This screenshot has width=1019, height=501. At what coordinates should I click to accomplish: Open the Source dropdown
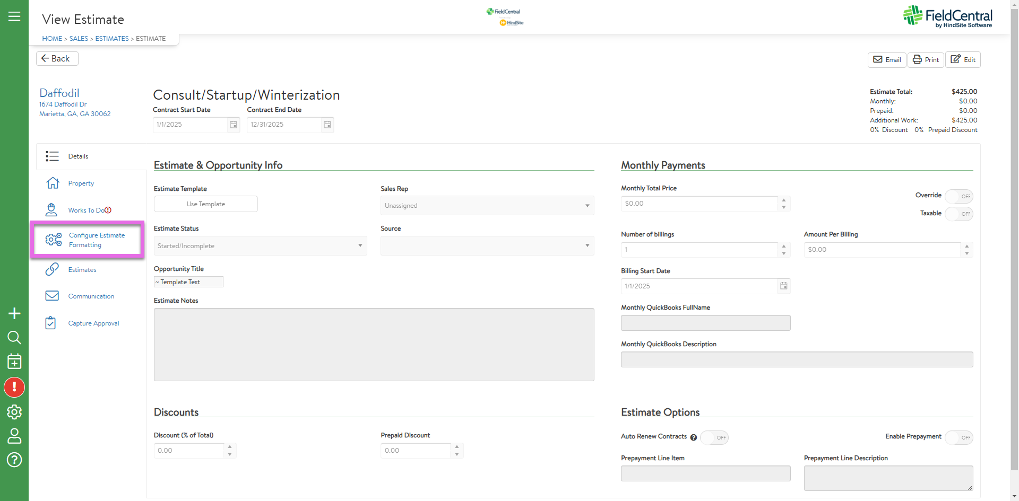487,246
